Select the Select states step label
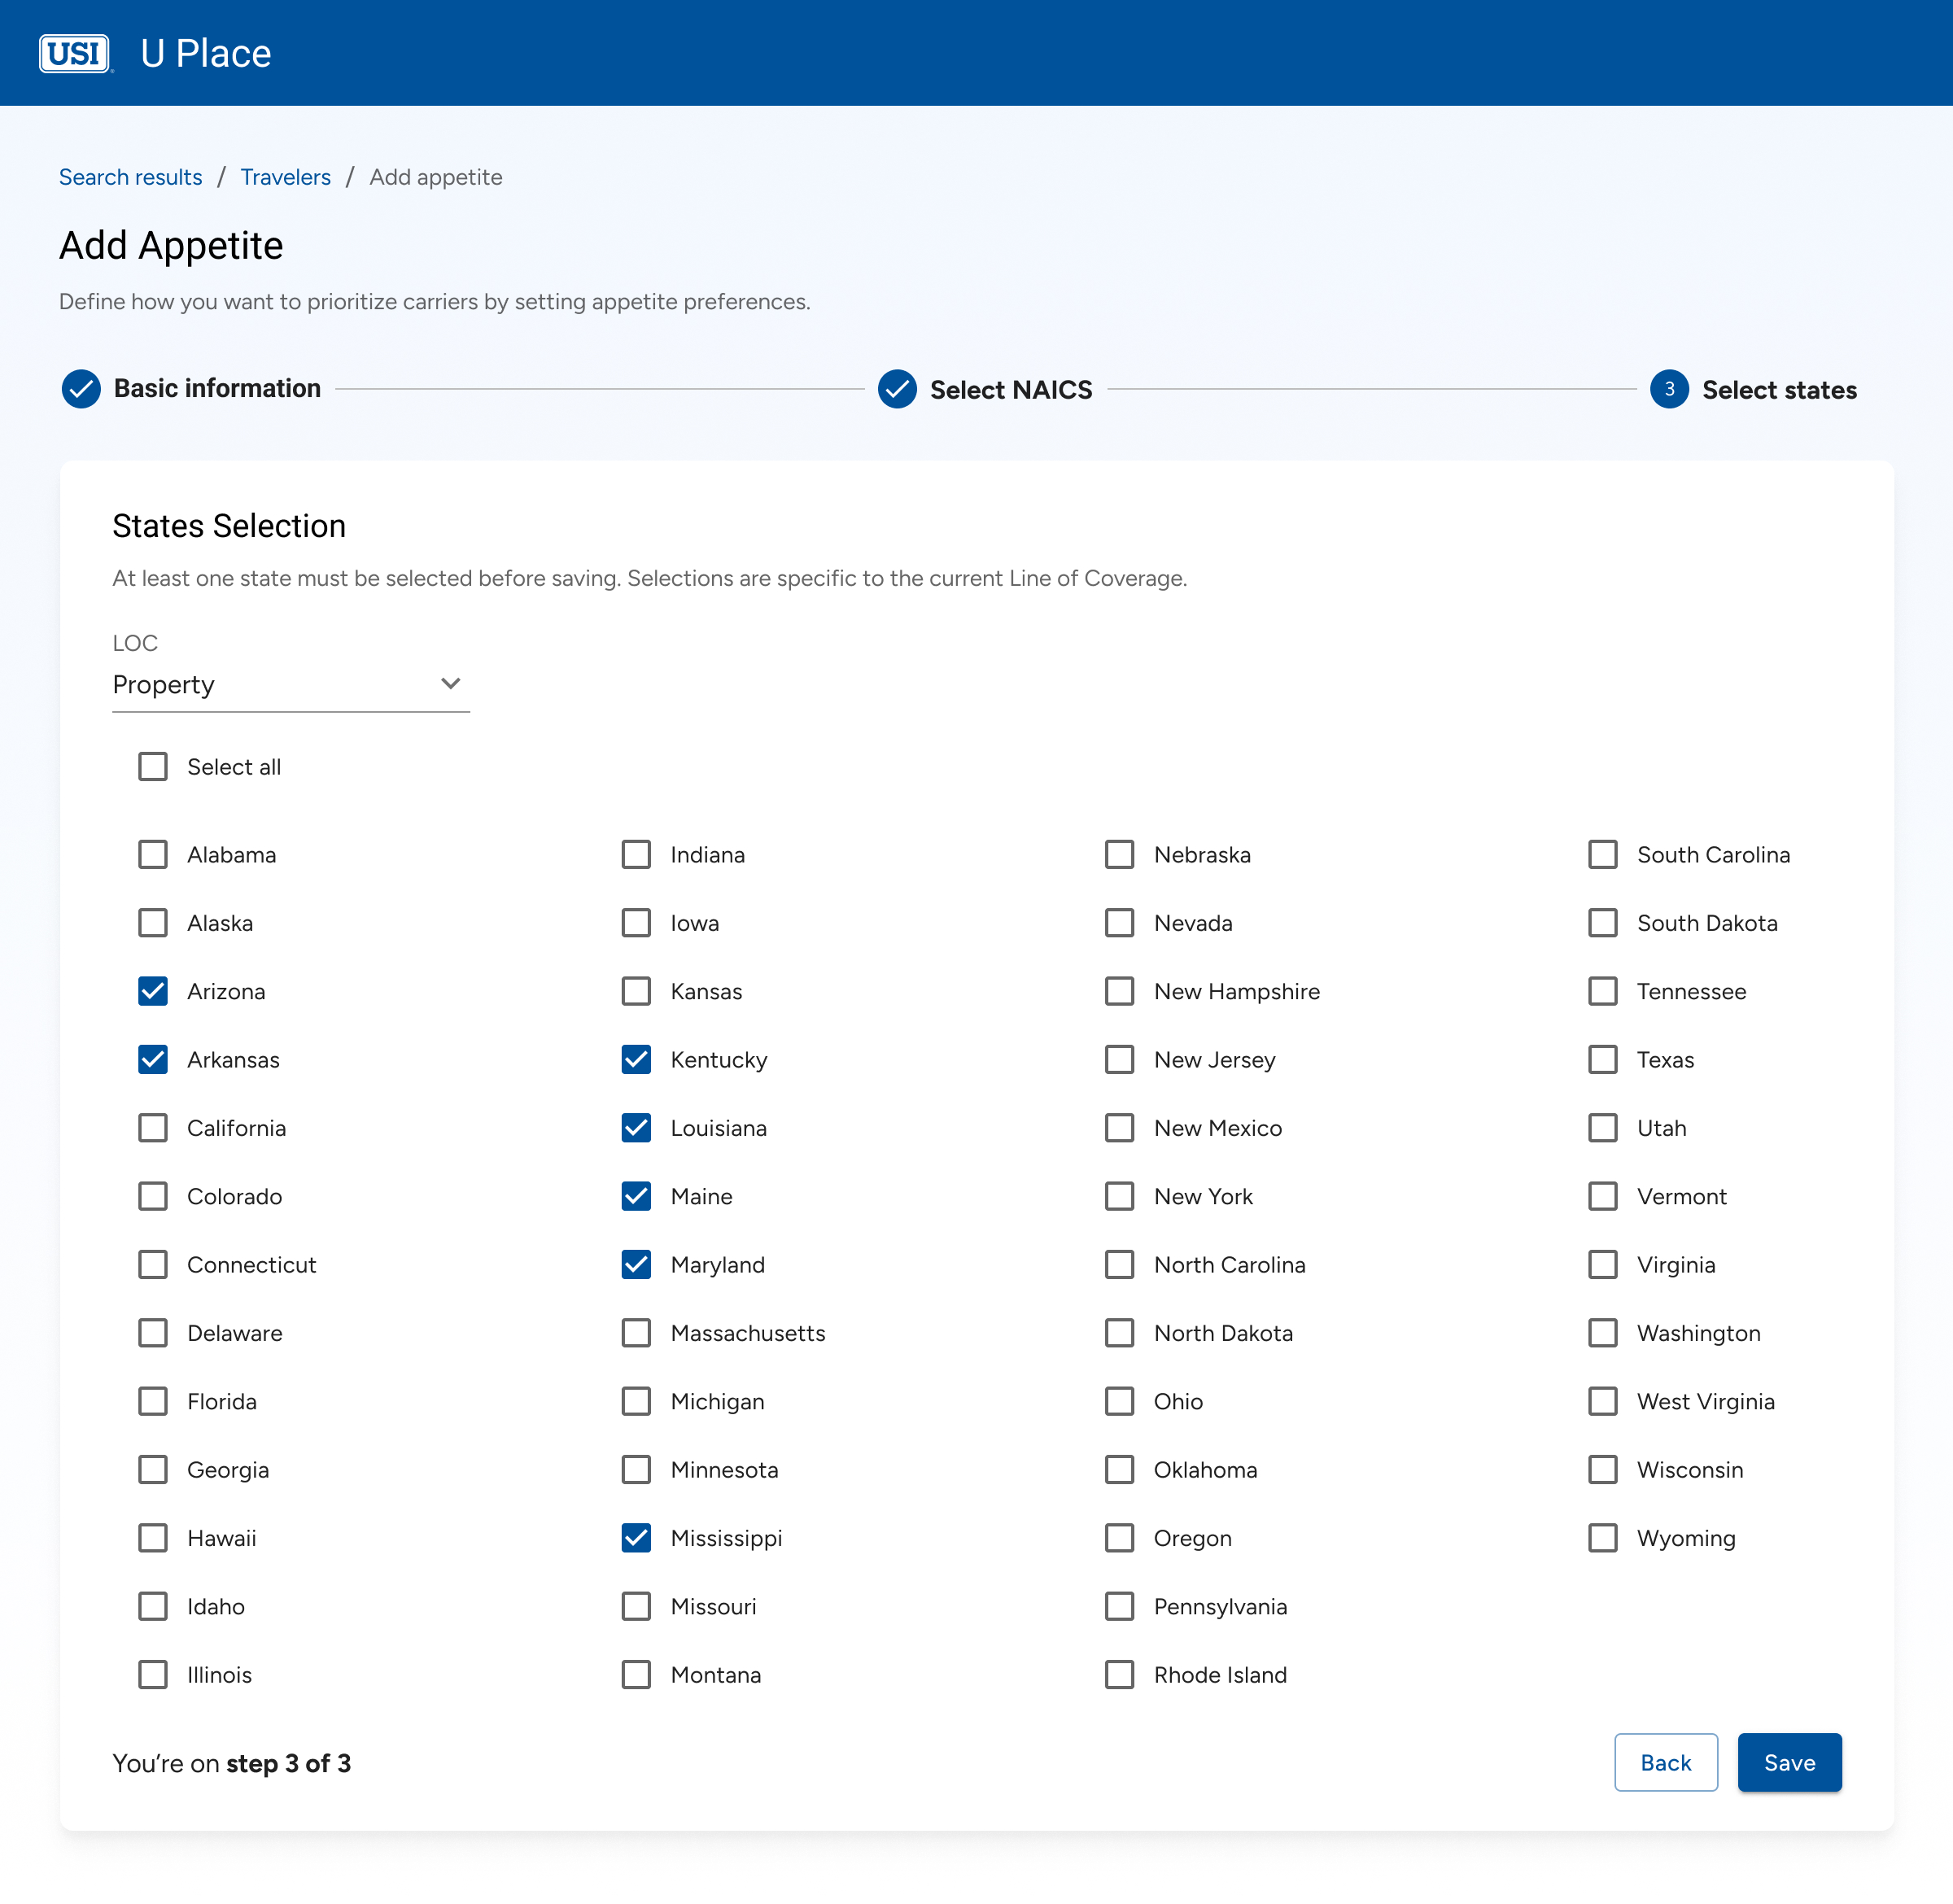1953x1904 pixels. click(1779, 390)
